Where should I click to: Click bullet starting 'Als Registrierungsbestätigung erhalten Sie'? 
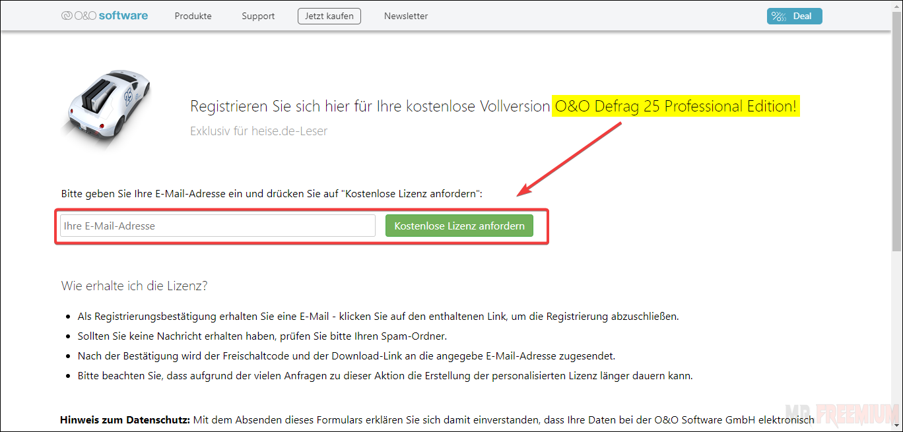pos(378,317)
